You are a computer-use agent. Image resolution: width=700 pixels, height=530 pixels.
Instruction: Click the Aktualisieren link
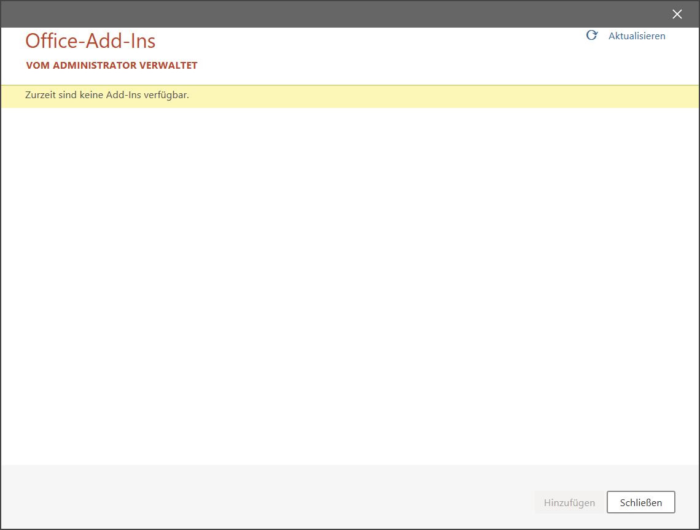[x=637, y=36]
